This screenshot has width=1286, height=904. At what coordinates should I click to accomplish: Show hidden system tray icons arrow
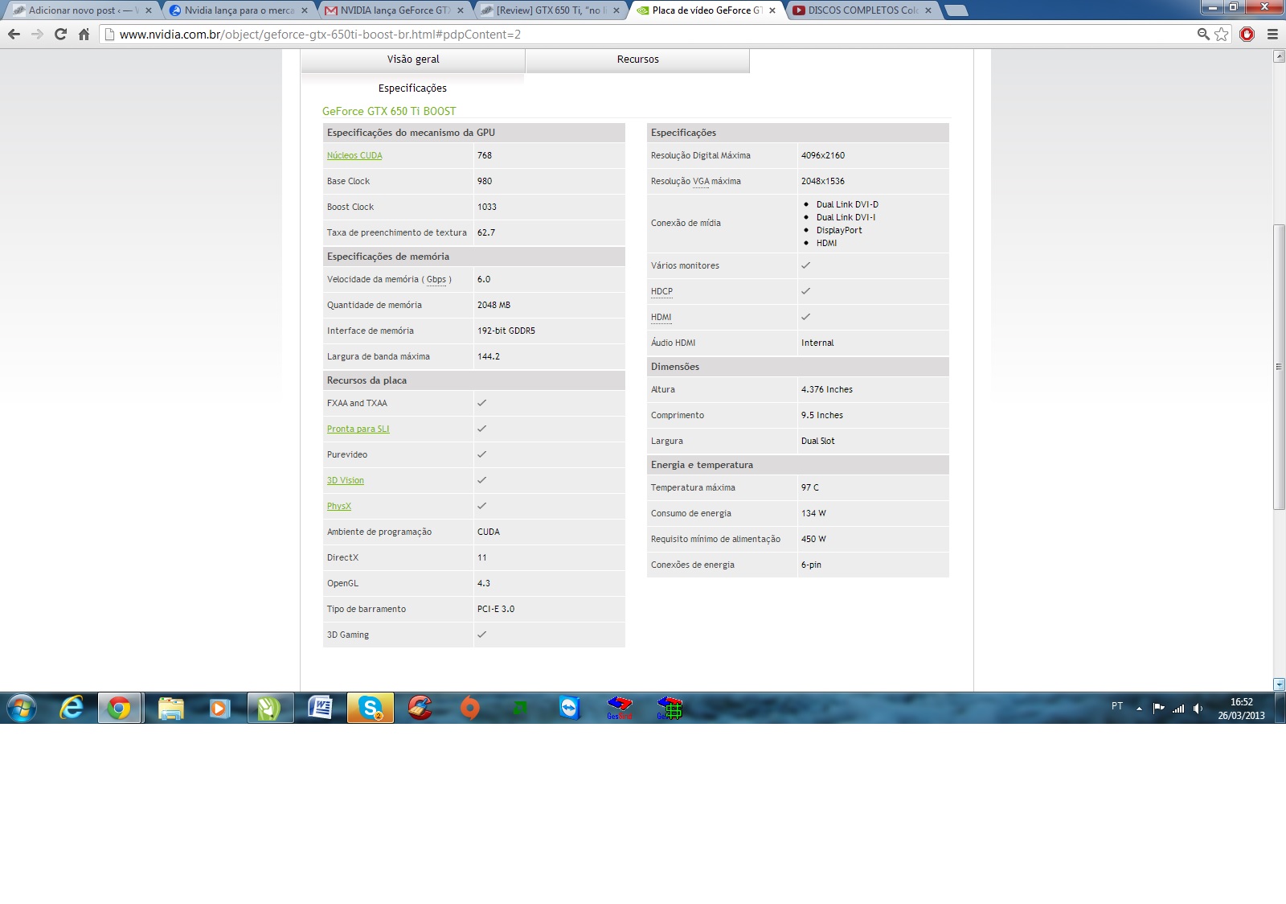1139,709
